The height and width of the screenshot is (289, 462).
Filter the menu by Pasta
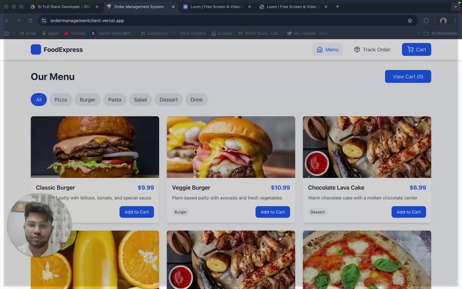(x=115, y=100)
